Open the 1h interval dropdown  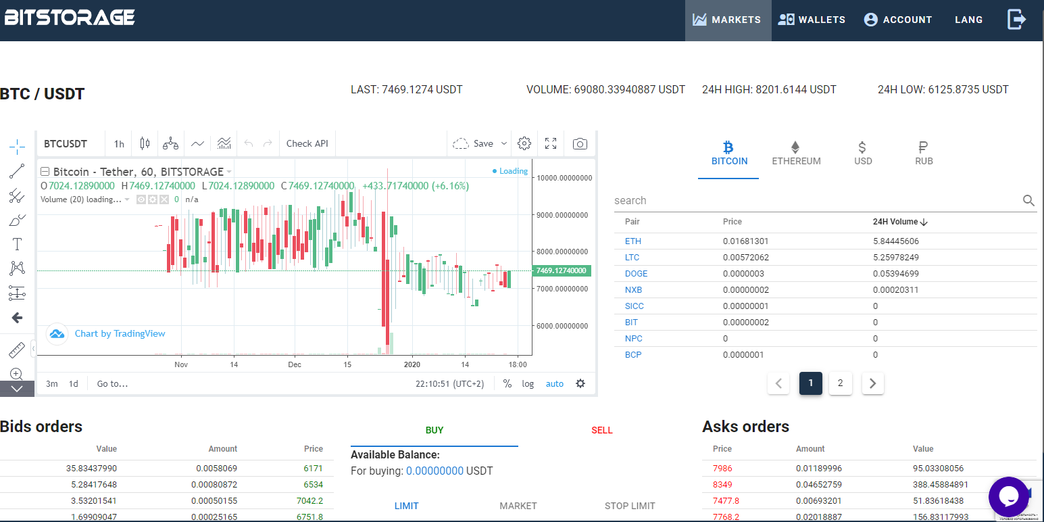[119, 143]
